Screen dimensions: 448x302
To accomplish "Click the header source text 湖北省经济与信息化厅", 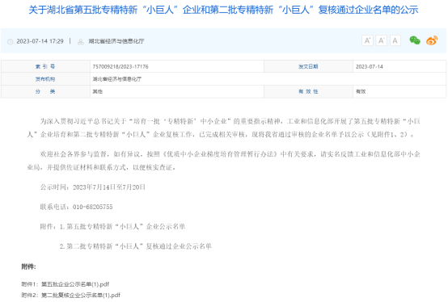I will [x=116, y=41].
